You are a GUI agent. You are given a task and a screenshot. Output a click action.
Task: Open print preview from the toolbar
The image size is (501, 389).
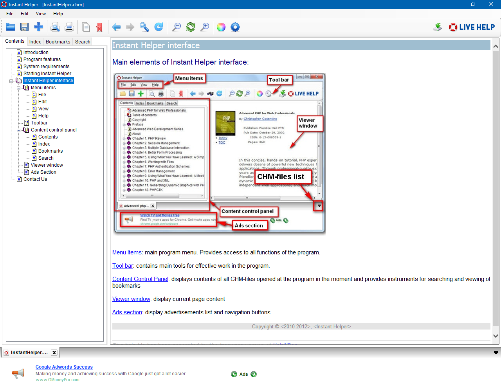tap(55, 27)
